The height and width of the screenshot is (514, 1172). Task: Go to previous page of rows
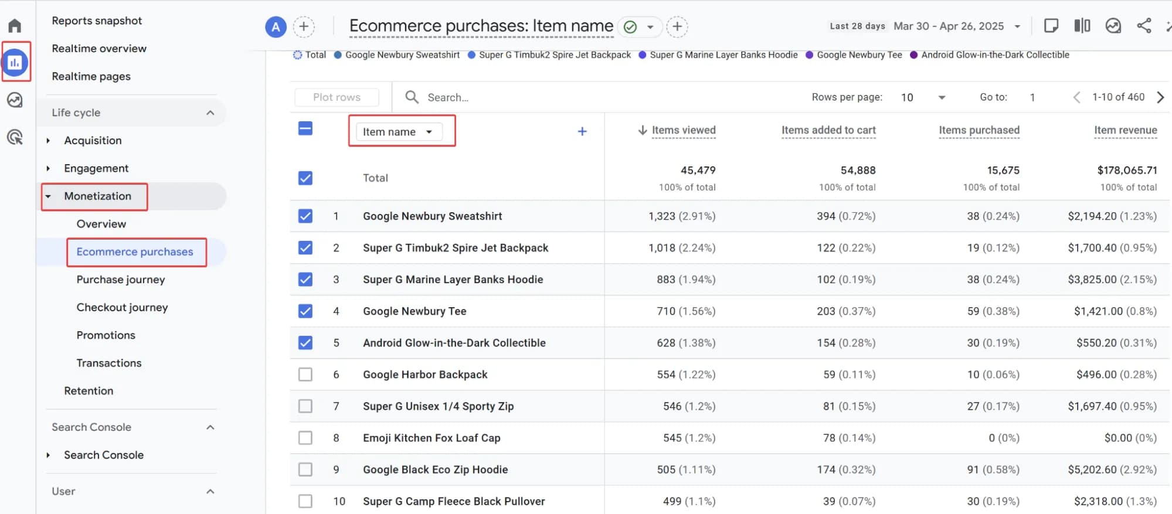1076,97
